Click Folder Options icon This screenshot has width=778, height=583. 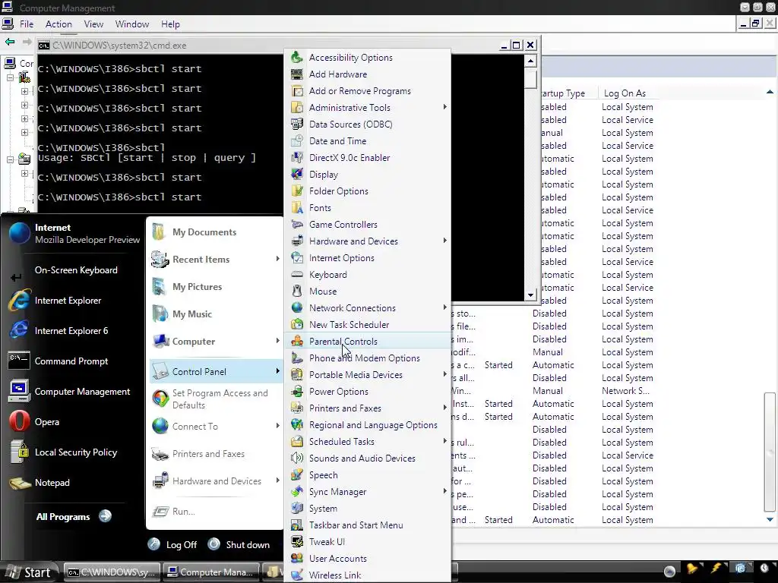point(297,191)
